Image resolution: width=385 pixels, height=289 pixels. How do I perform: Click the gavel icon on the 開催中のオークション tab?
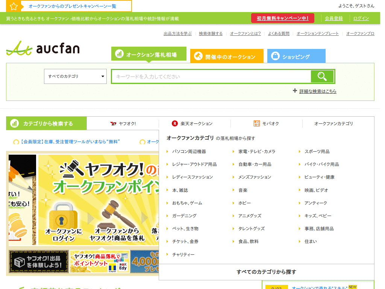199,56
